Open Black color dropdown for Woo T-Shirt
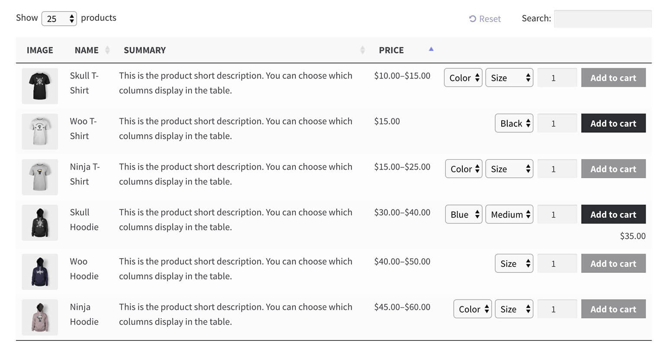 coord(514,124)
